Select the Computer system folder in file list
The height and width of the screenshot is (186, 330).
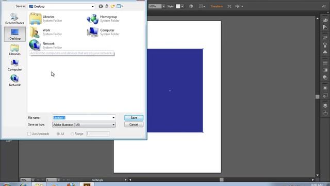(x=103, y=32)
